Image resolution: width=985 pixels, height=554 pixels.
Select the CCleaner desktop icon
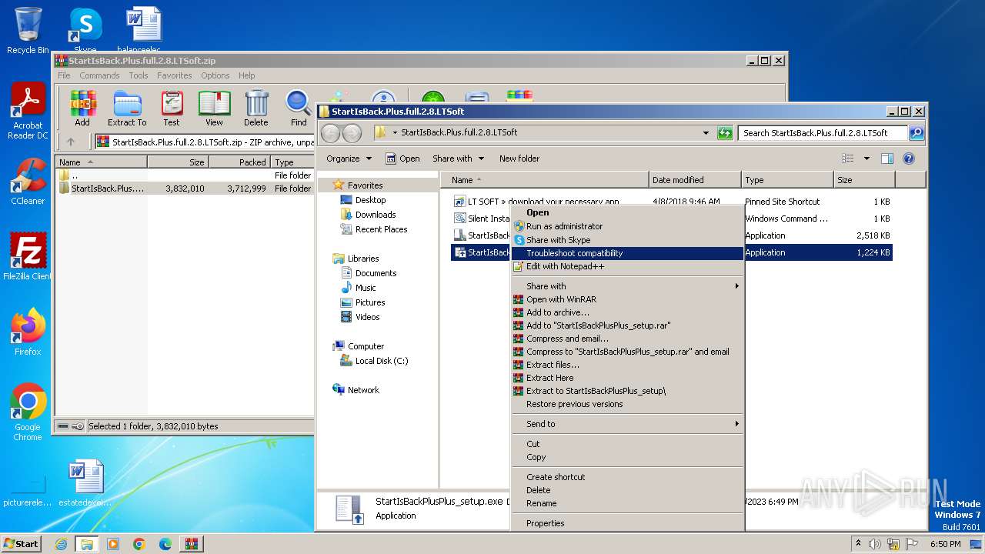tap(28, 182)
